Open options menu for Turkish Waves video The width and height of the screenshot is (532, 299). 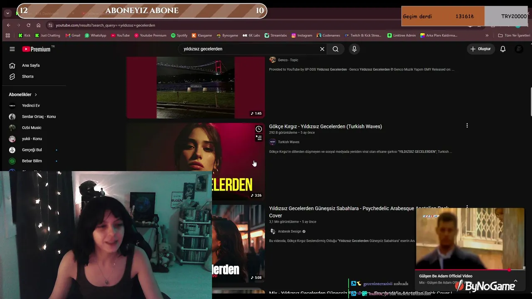[467, 125]
